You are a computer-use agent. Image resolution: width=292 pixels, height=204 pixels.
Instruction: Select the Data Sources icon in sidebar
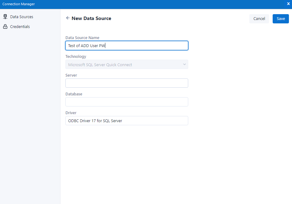tap(5, 17)
